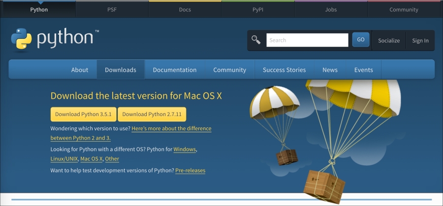Viewport: 443px width, 206px height.
Task: Switch to the Docs top tab
Action: point(185,9)
